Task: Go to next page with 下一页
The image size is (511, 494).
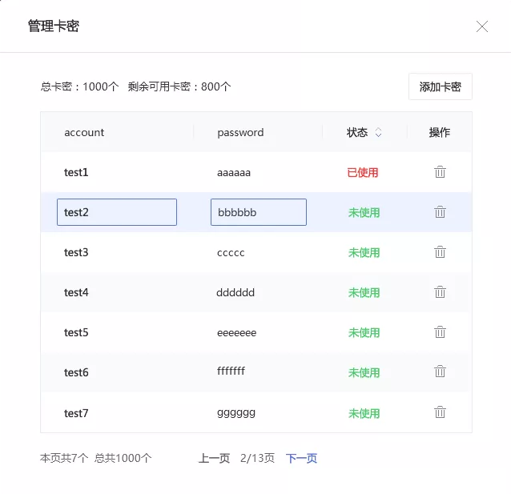Action: pos(301,458)
